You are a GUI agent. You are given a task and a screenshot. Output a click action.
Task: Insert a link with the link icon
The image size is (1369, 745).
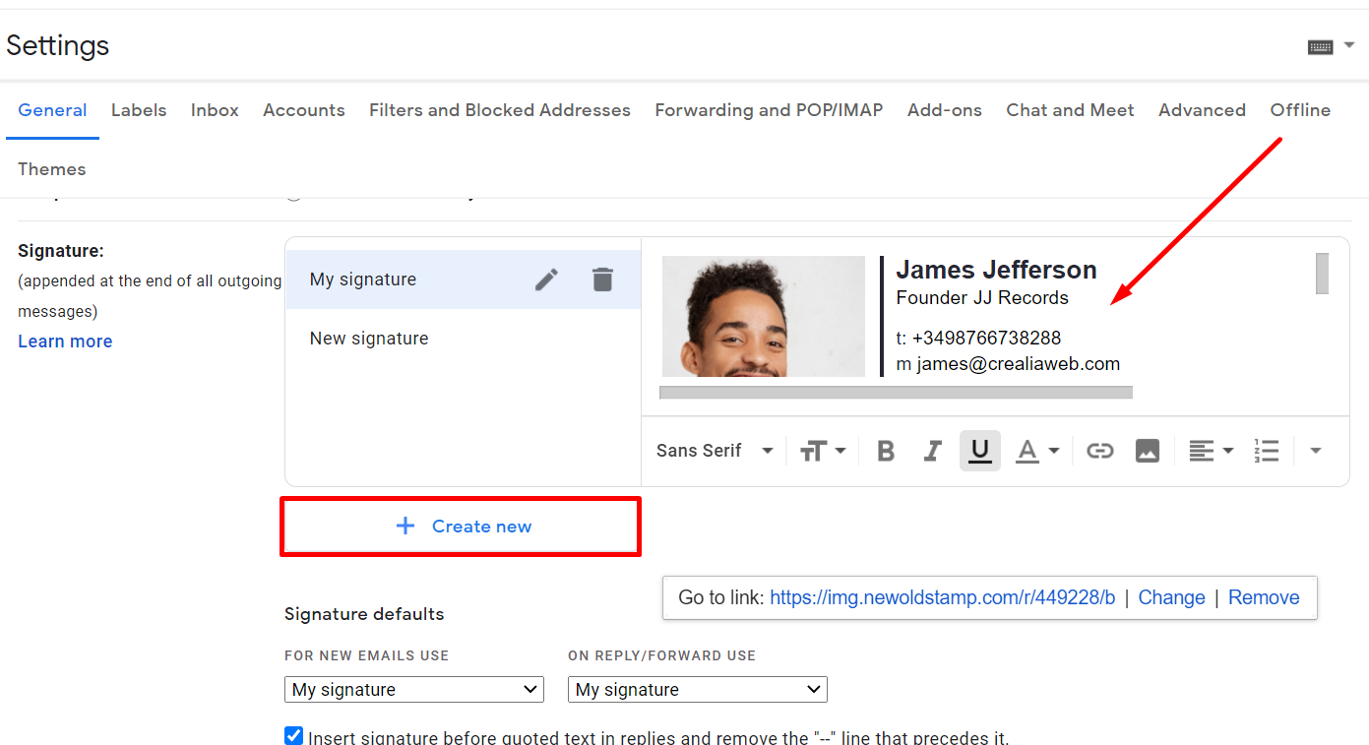click(1099, 451)
